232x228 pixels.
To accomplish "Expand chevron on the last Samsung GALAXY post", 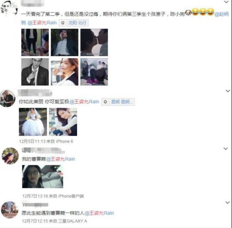I will pyautogui.click(x=227, y=202).
